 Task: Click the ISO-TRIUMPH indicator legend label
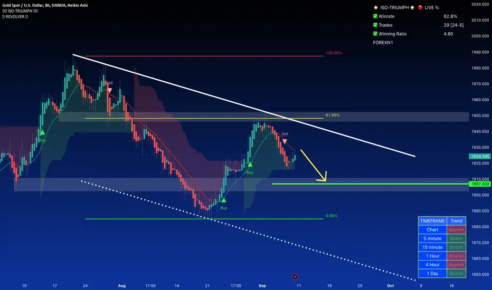tap(20, 11)
